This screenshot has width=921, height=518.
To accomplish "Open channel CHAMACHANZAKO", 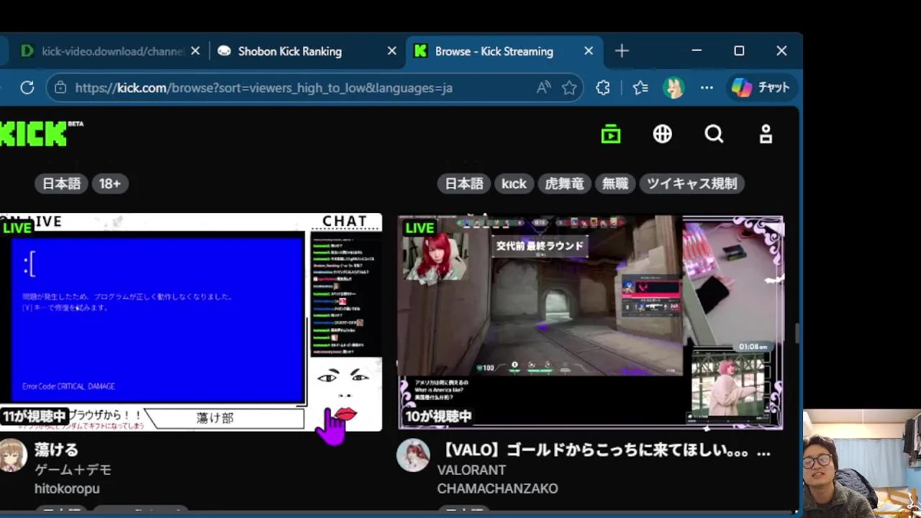I will click(497, 489).
